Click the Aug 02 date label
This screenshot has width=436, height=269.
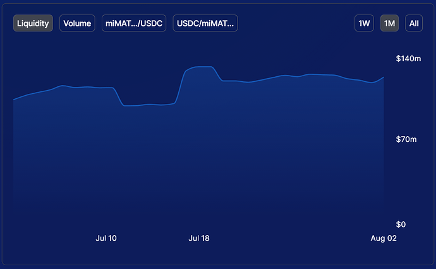(x=384, y=238)
